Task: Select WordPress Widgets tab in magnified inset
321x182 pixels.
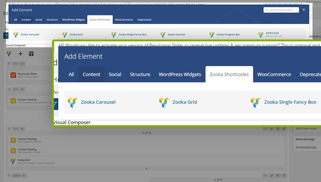Action: point(180,74)
